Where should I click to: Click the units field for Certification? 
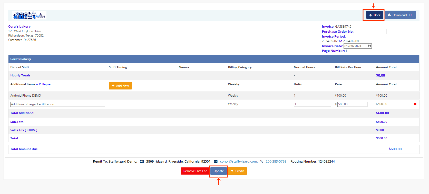point(312,104)
